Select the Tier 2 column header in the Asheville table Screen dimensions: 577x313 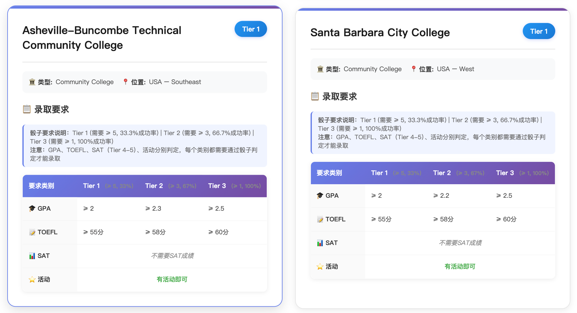[x=154, y=186]
